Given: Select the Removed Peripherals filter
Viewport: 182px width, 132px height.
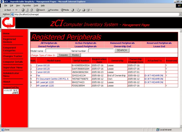Looking at the screenshot, I should (x=122, y=43).
